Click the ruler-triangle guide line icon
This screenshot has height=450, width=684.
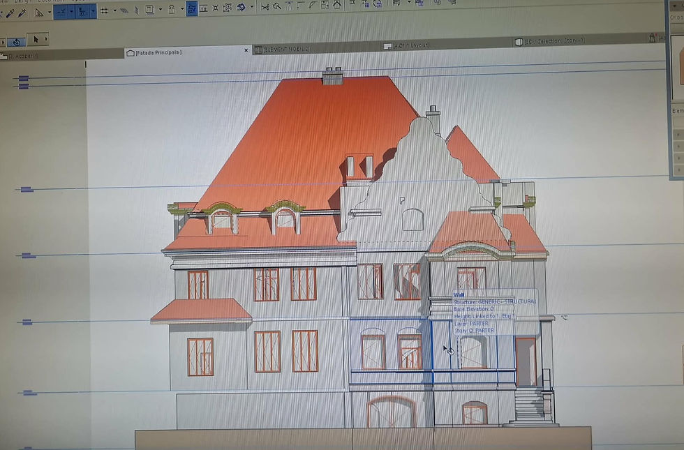pyautogui.click(x=39, y=13)
